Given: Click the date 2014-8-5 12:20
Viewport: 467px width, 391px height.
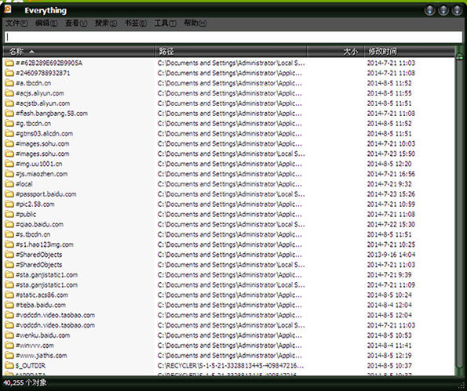Looking at the screenshot, I should [x=389, y=164].
